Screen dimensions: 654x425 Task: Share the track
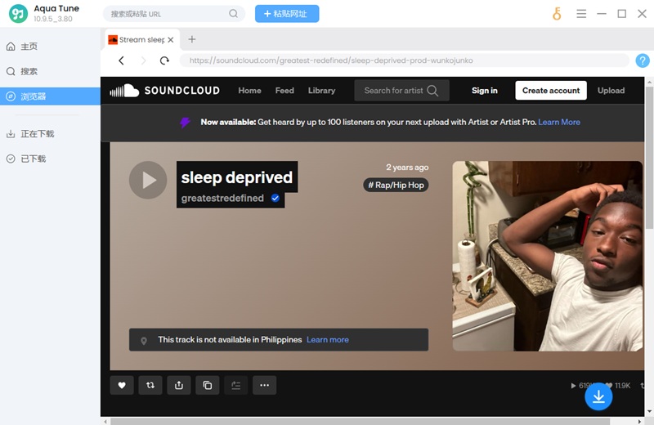click(x=179, y=386)
